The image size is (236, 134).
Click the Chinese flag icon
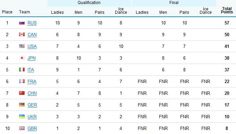[x=22, y=93]
